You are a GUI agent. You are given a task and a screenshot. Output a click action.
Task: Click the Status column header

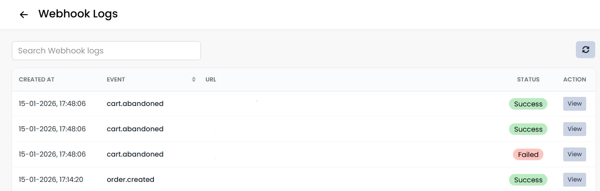(528, 79)
